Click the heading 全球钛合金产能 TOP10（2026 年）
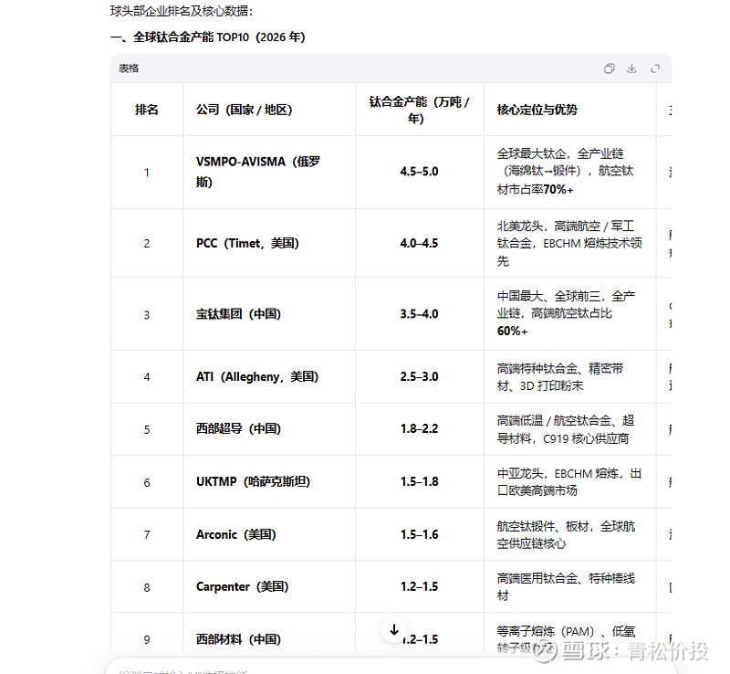Image resolution: width=730 pixels, height=674 pixels. coord(208,37)
